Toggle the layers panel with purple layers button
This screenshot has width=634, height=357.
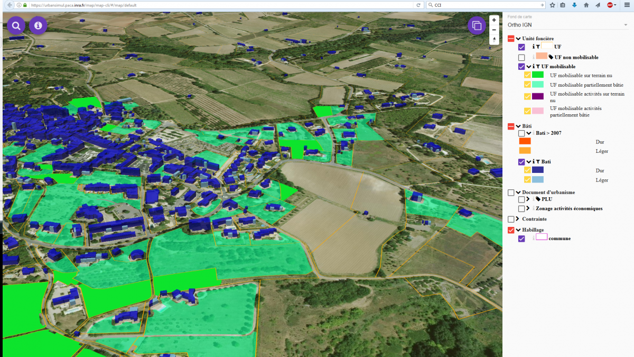tap(477, 25)
